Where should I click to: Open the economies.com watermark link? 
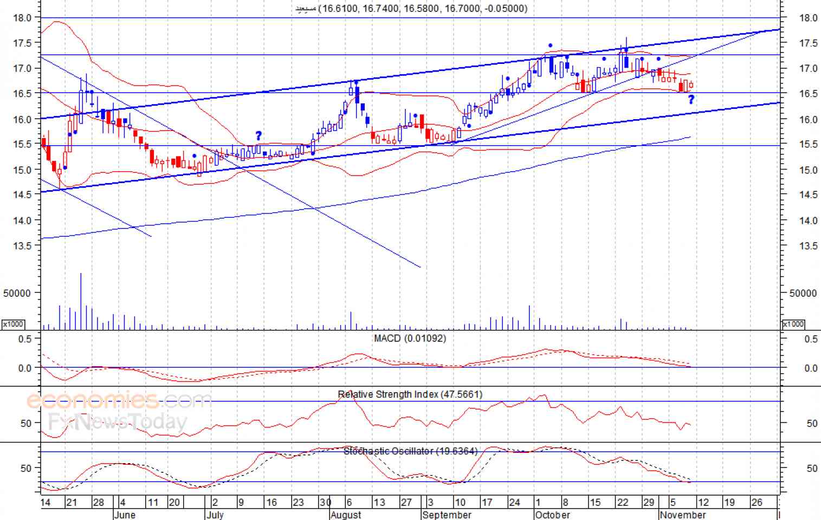[x=119, y=400]
